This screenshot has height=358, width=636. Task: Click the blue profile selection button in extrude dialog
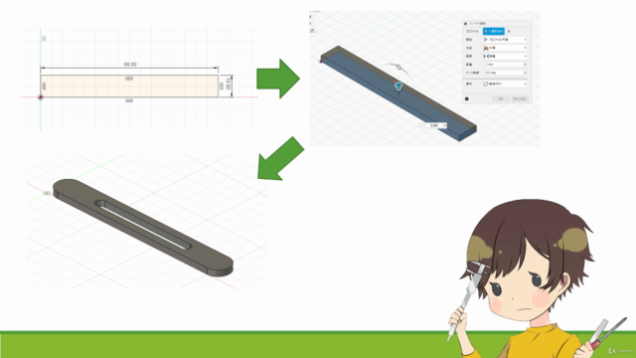(x=493, y=31)
